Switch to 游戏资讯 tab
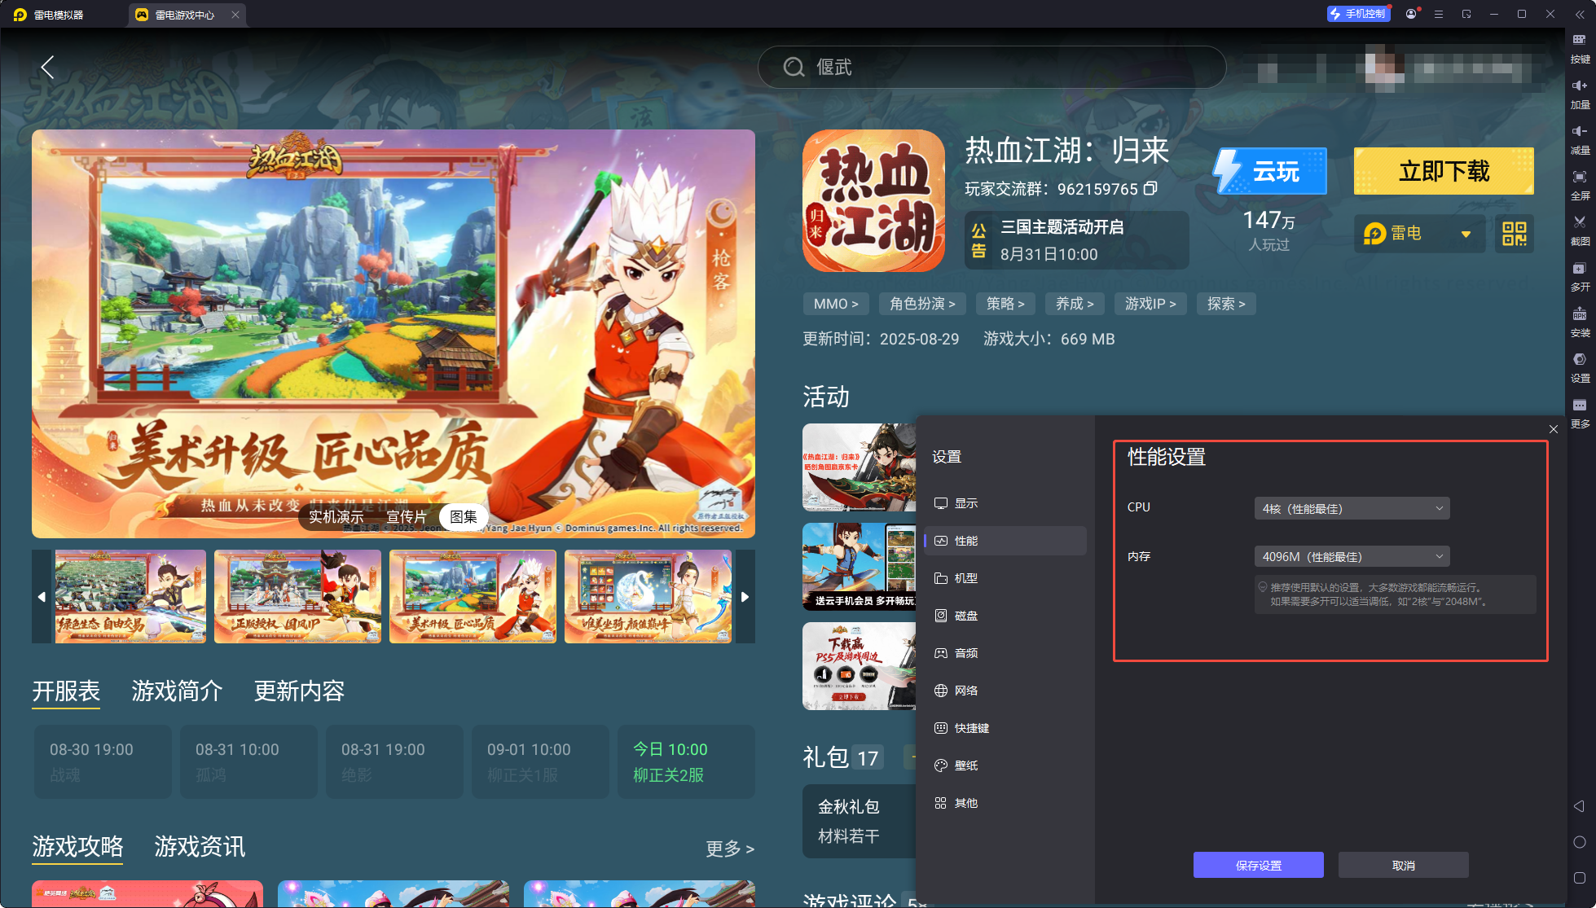This screenshot has height=908, width=1596. 200,847
